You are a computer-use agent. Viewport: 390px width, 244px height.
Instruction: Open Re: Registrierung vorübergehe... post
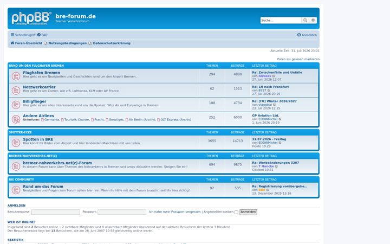tap(279, 186)
